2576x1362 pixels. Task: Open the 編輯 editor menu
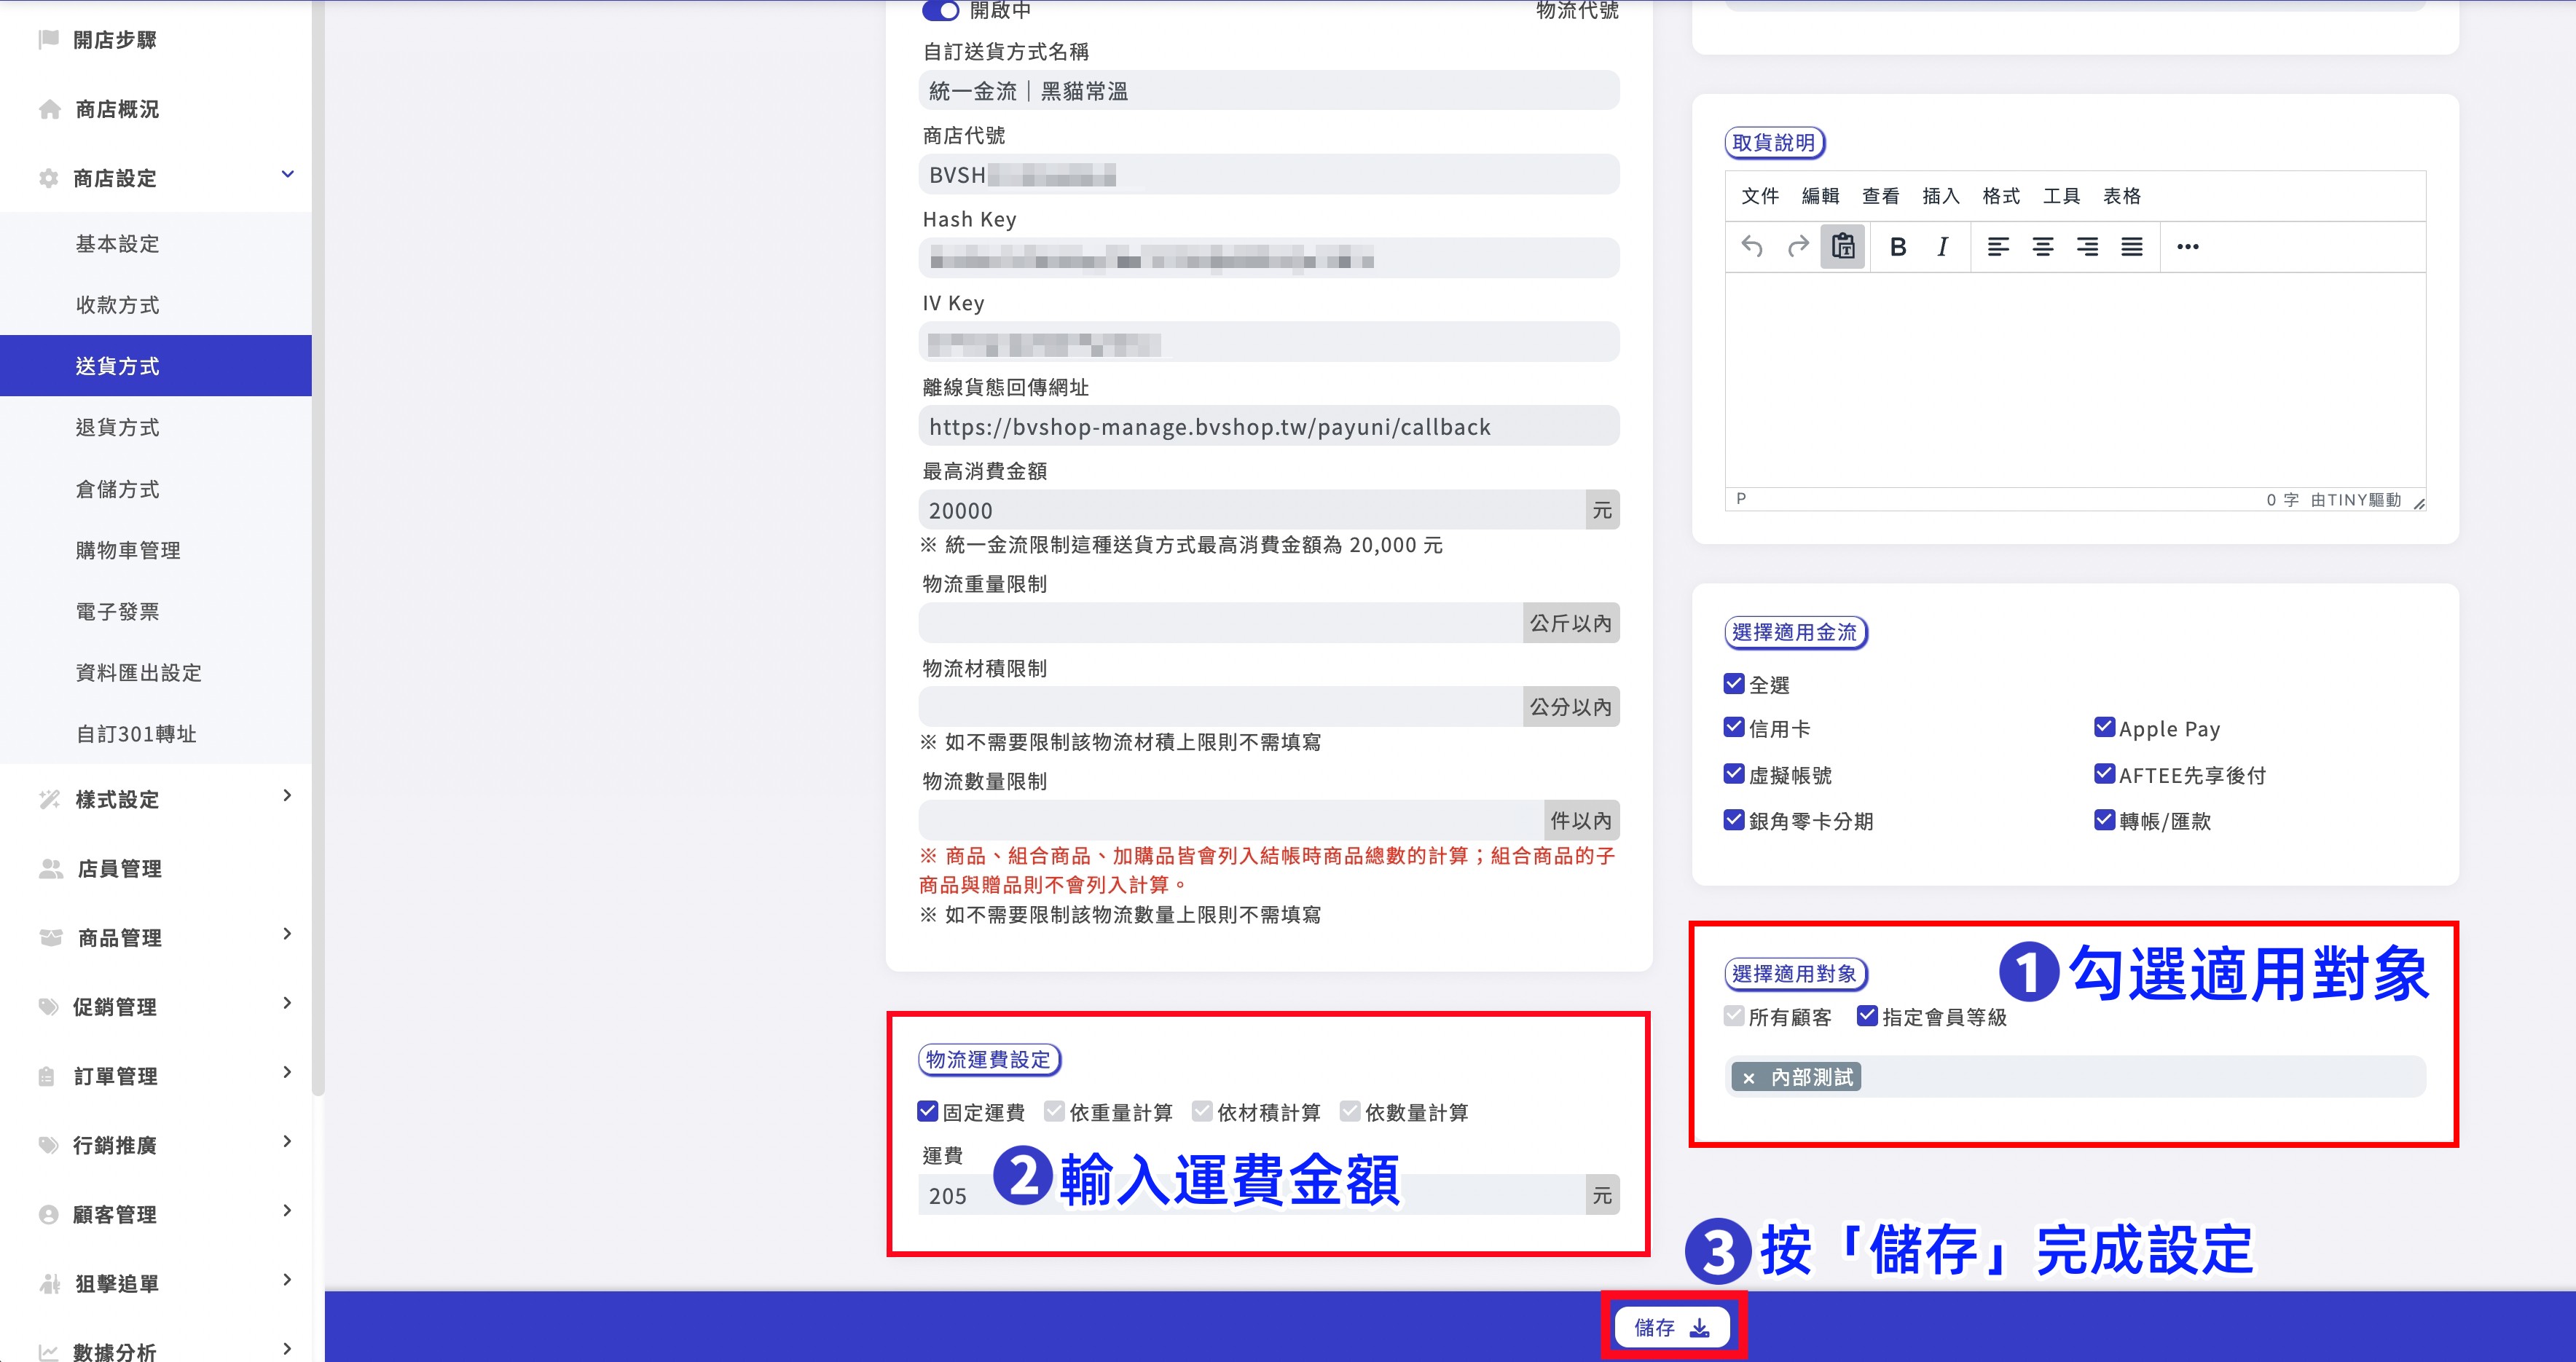(x=1820, y=196)
